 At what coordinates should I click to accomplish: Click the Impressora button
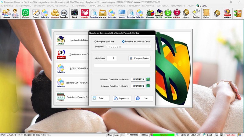(x=122, y=98)
